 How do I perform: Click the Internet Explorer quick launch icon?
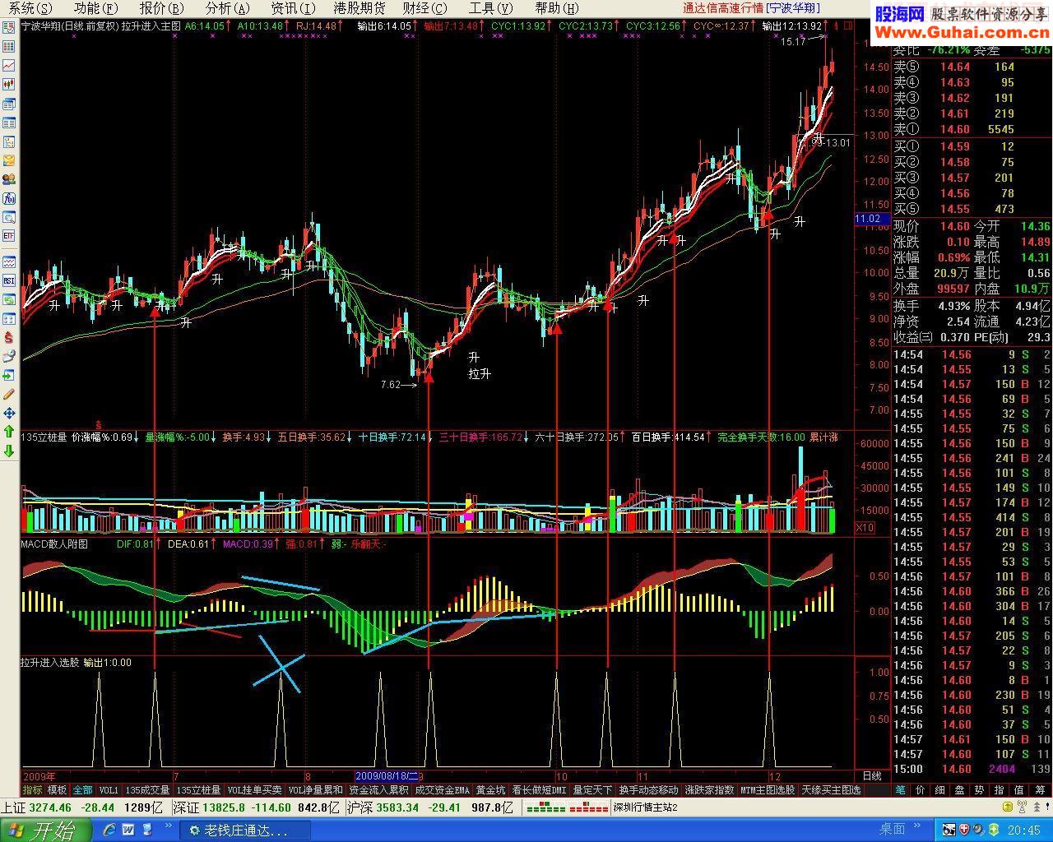109,830
